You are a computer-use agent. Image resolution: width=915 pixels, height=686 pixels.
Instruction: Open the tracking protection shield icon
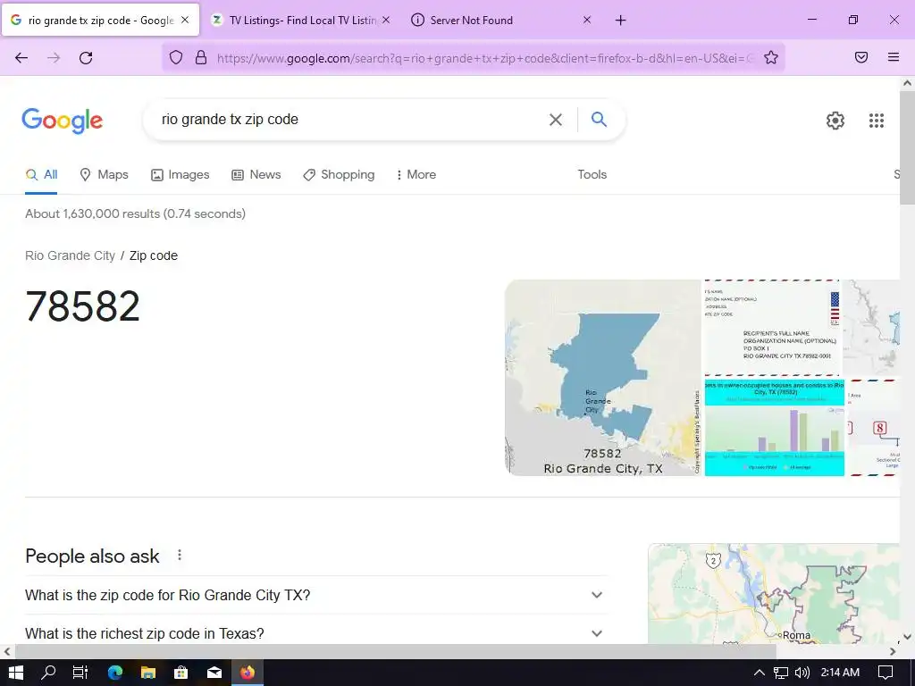[x=176, y=57]
